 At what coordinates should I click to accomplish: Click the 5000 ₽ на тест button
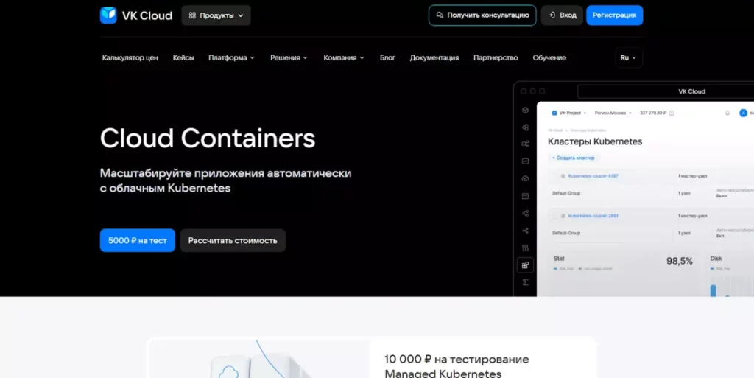click(x=138, y=240)
